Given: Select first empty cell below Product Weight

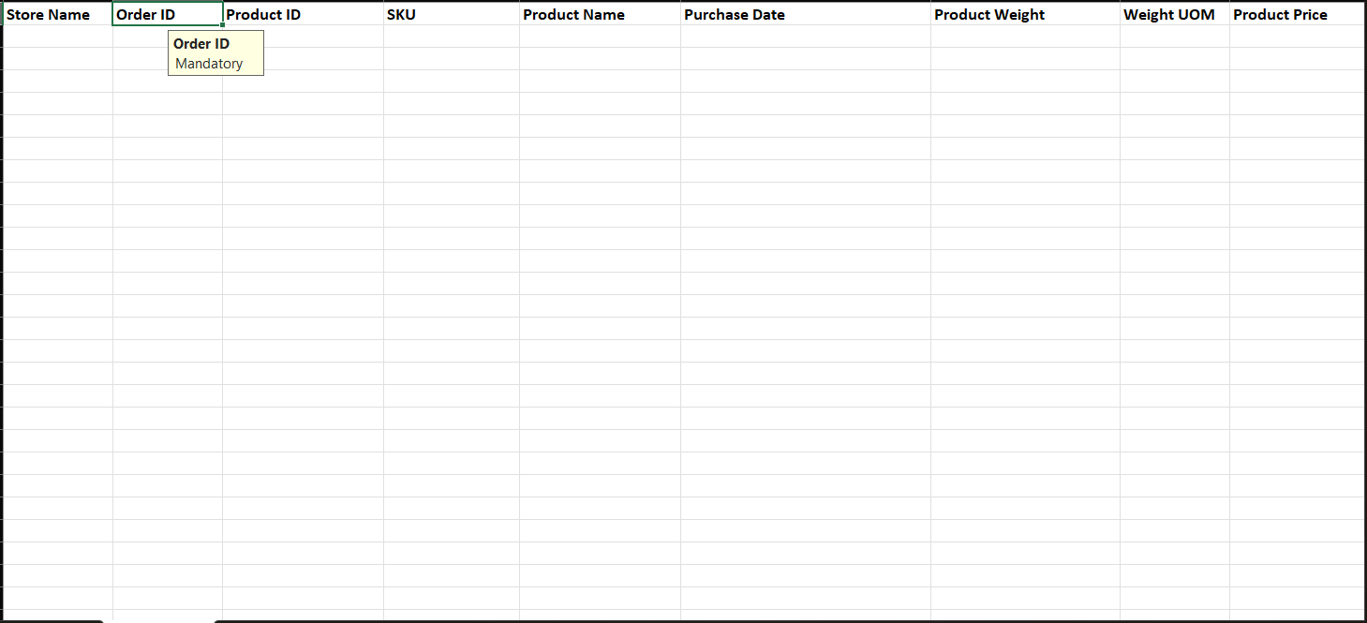Looking at the screenshot, I should pos(1025,37).
